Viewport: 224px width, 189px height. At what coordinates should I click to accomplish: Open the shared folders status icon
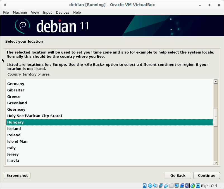coord(171,186)
